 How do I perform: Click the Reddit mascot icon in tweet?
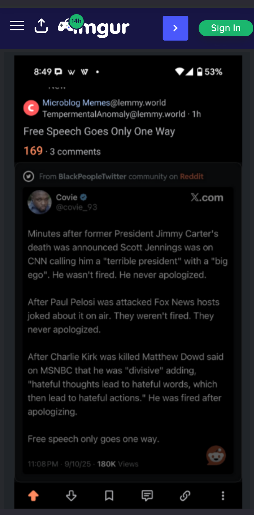[216, 455]
